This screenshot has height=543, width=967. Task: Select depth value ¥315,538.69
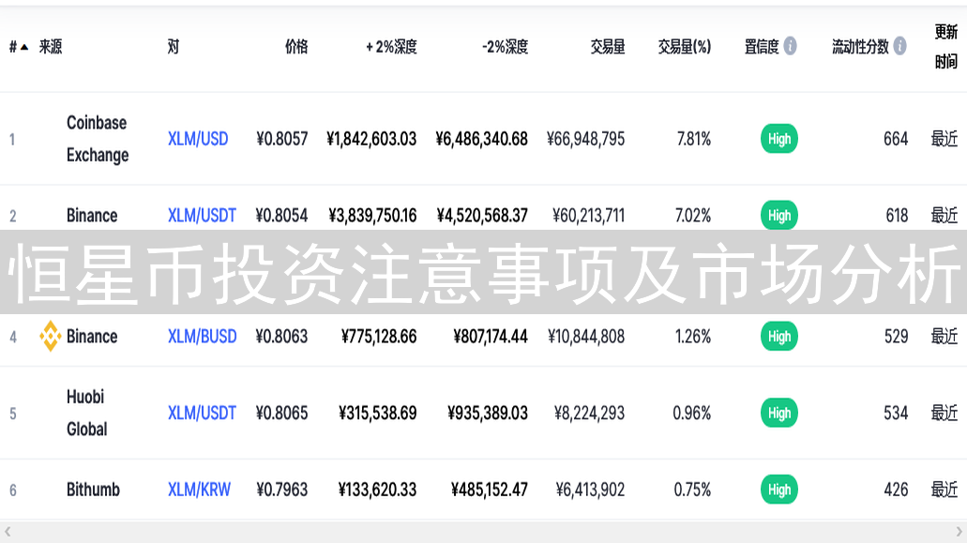(x=378, y=413)
